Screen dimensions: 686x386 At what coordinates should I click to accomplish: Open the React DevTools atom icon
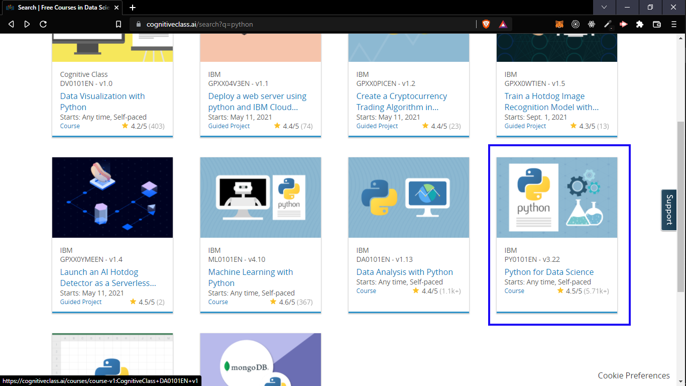pyautogui.click(x=592, y=24)
